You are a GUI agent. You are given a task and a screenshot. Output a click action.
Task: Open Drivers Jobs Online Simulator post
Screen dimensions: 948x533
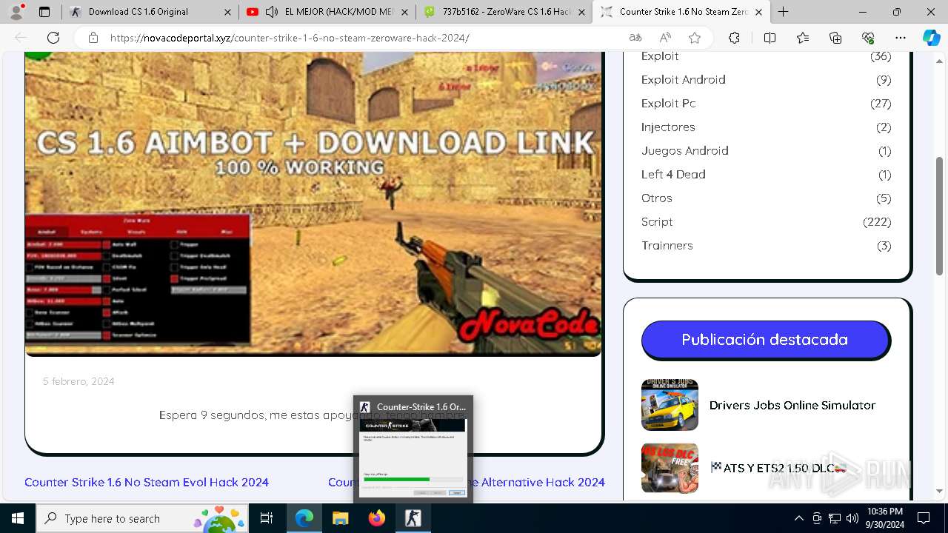click(792, 405)
